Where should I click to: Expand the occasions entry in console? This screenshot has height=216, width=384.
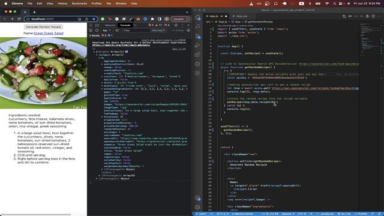coord(102,116)
